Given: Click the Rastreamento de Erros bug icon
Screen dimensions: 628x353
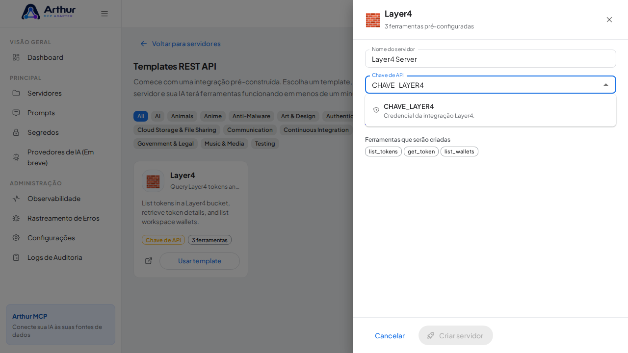Looking at the screenshot, I should coord(16,218).
